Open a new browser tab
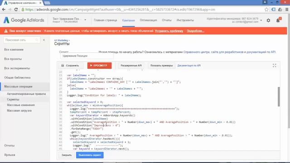The image size is (290, 163). 47,3
